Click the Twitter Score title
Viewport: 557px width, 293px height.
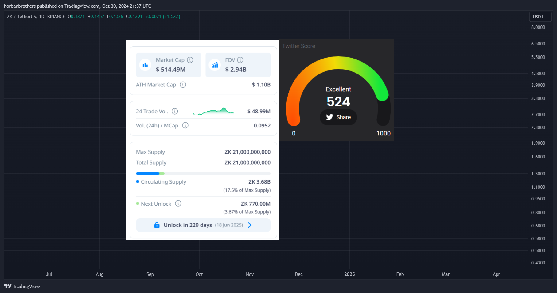pos(299,46)
